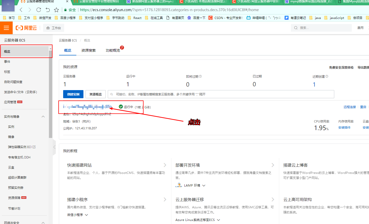Click the help icon next to 近期创建
The image size is (369, 224).
[x=327, y=76]
